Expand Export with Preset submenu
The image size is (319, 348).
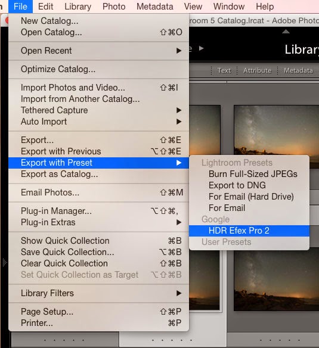click(98, 163)
